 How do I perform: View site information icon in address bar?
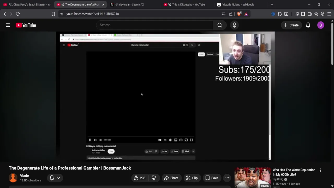pyautogui.click(x=62, y=14)
